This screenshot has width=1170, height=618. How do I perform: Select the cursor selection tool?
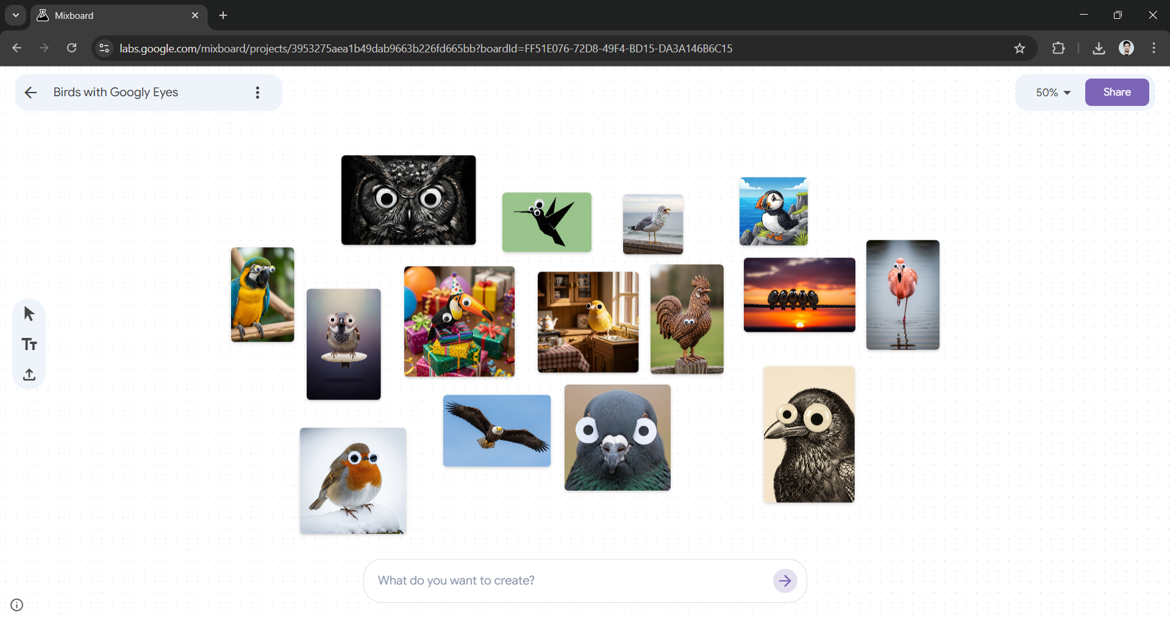(29, 313)
